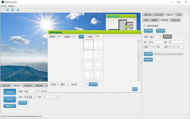The image size is (190, 119).
Task: Click the 按钮宽 input field
Action: tap(60, 36)
